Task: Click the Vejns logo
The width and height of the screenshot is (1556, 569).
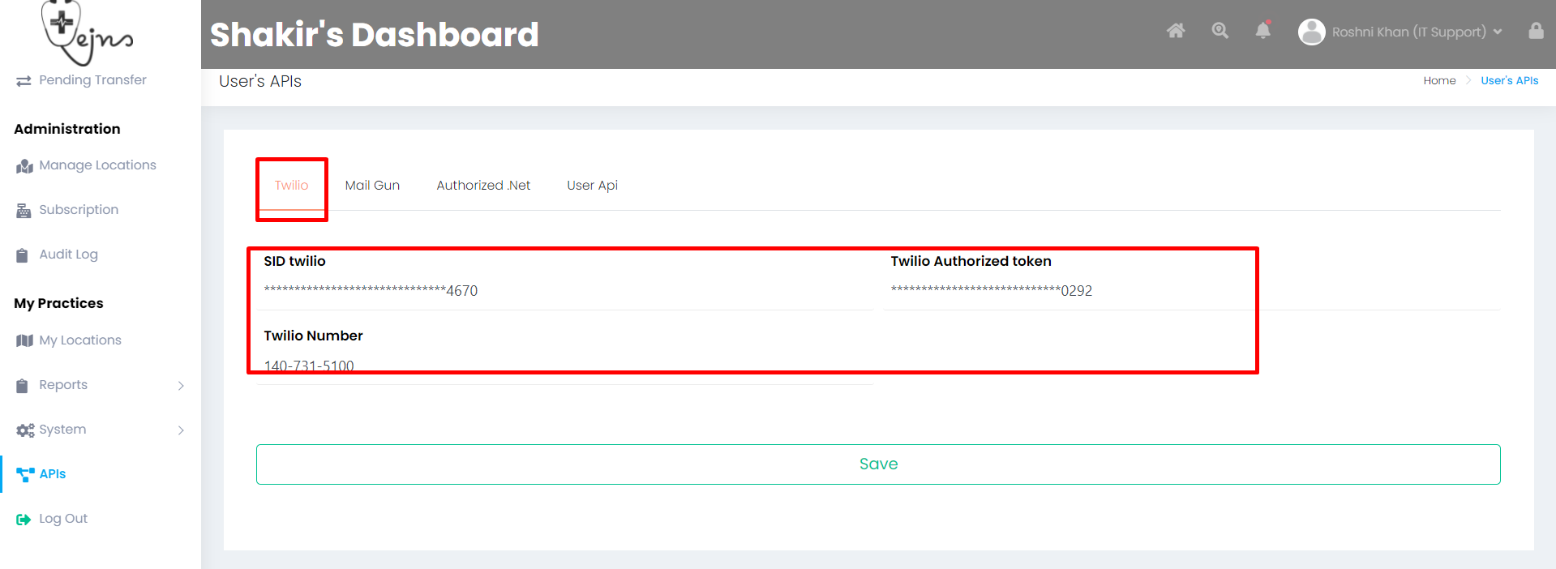Action: click(85, 32)
